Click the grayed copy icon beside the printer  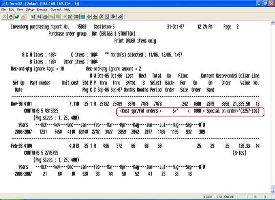point(52,17)
